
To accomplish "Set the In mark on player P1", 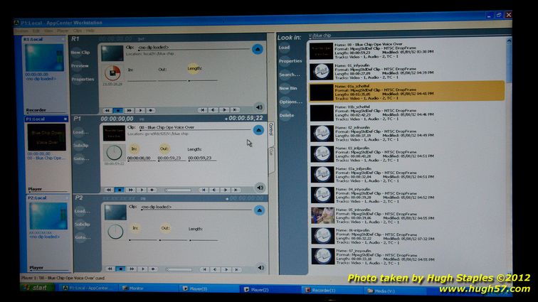I will 134,149.
